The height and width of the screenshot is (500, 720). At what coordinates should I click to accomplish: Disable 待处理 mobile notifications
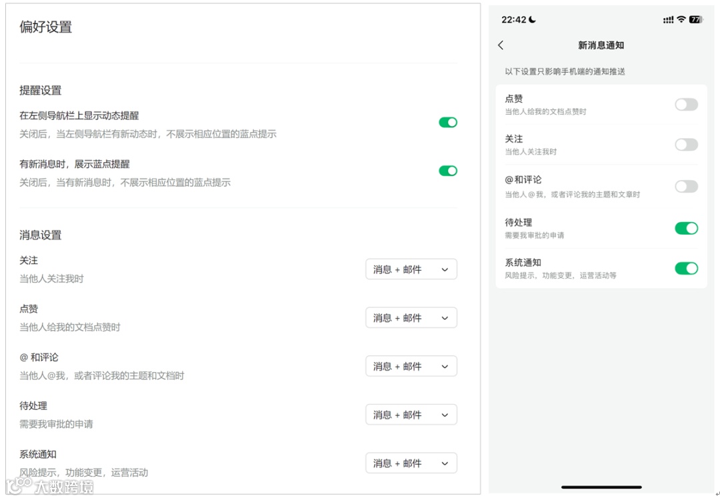(686, 228)
